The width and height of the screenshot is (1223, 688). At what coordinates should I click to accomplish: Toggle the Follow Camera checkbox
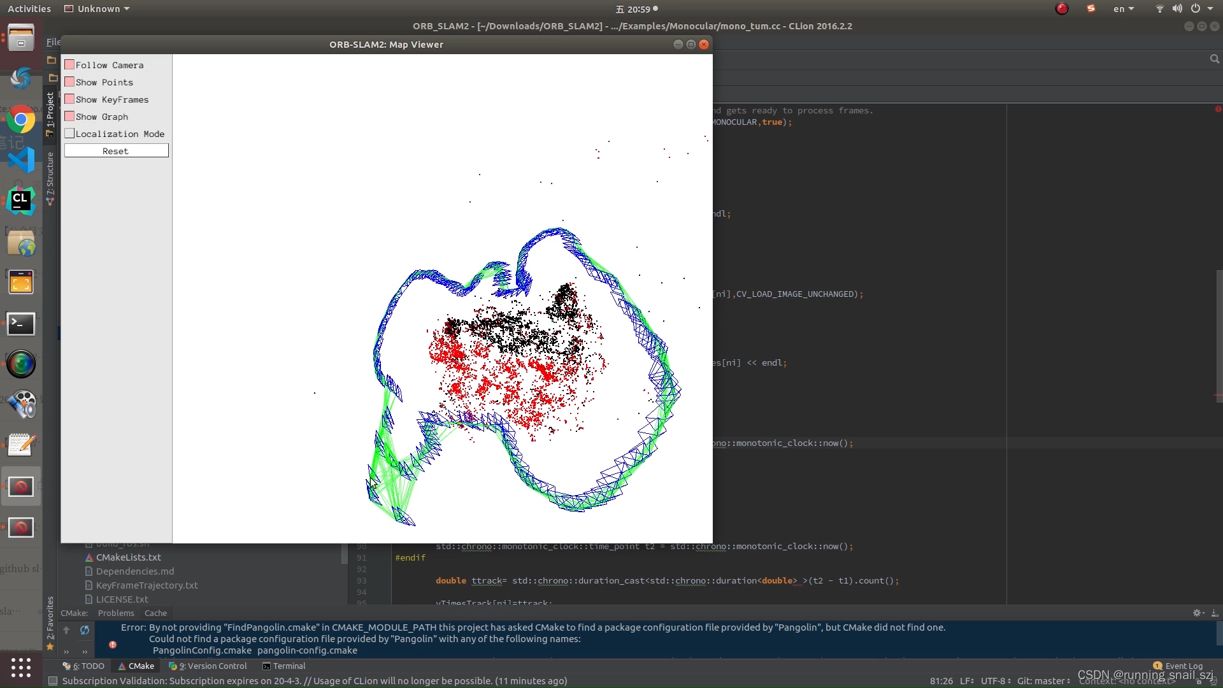click(x=69, y=65)
